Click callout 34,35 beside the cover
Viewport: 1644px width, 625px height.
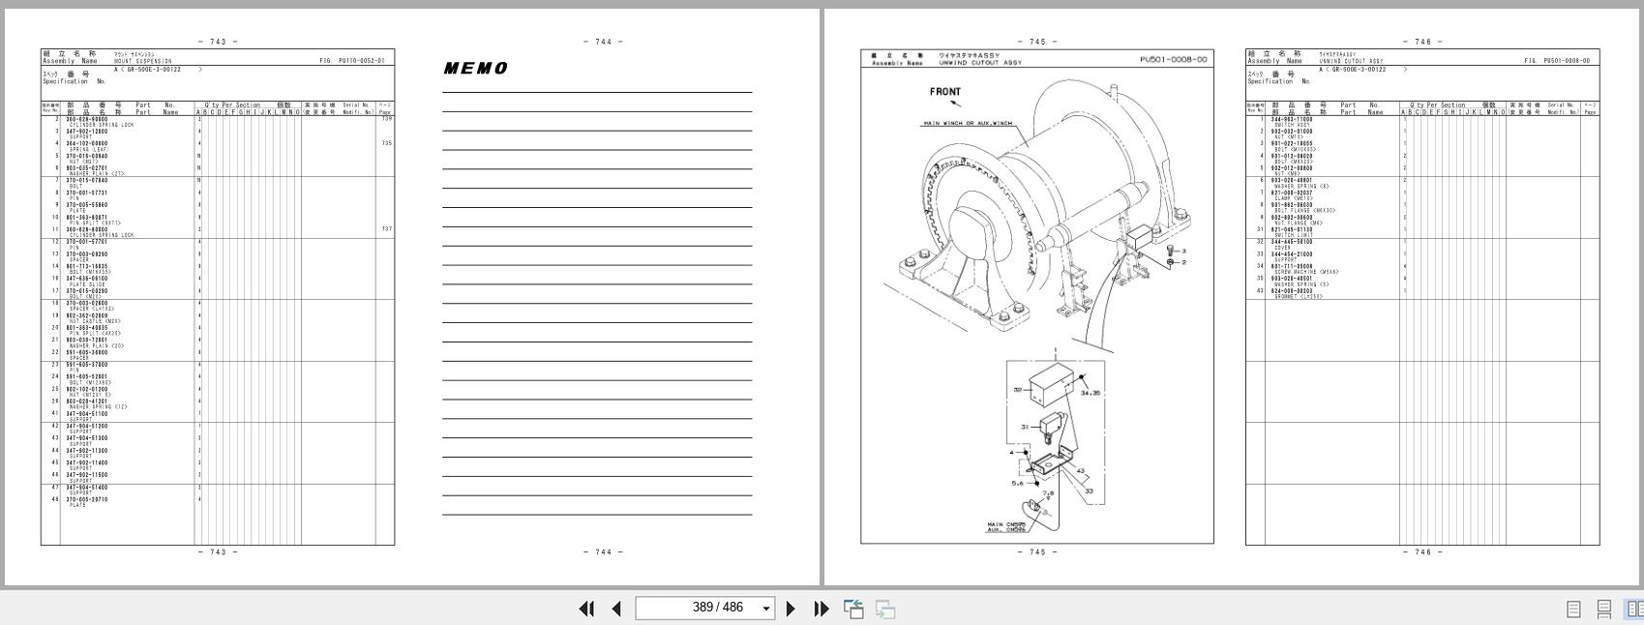[x=1091, y=393]
